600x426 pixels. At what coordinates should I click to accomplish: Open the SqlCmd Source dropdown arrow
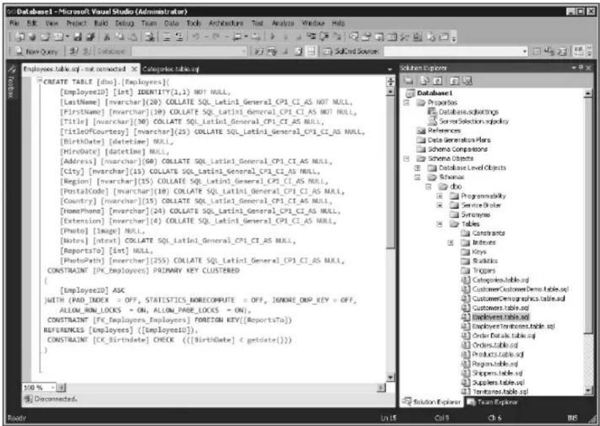(x=525, y=51)
